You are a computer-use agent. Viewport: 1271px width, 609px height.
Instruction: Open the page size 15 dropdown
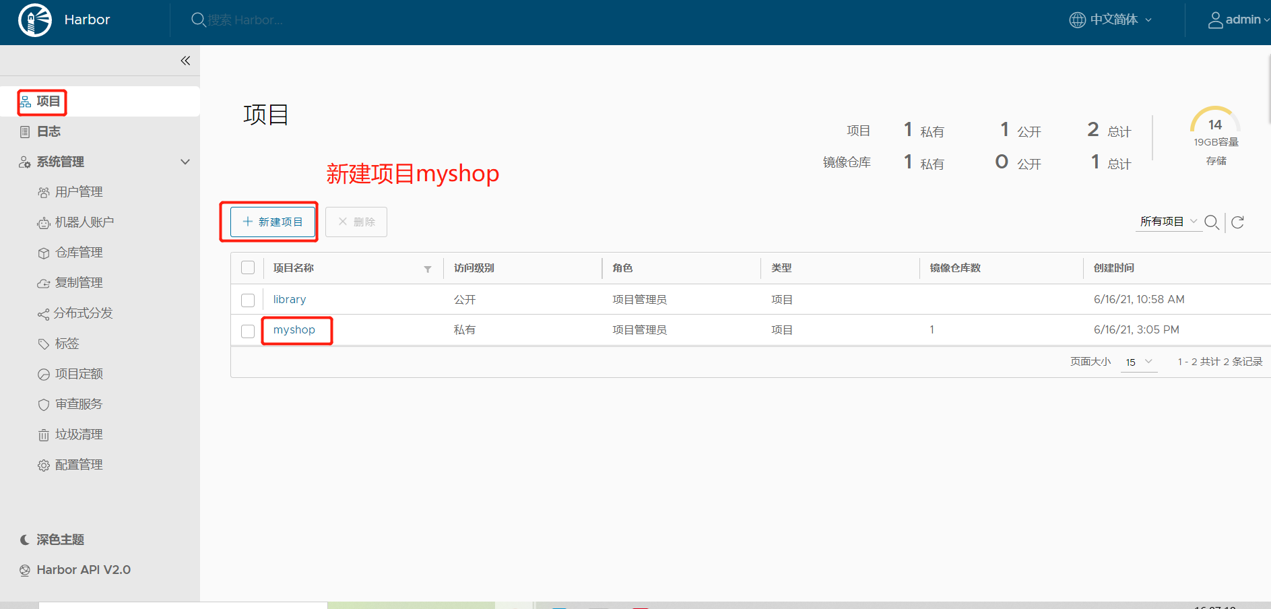pos(1138,362)
